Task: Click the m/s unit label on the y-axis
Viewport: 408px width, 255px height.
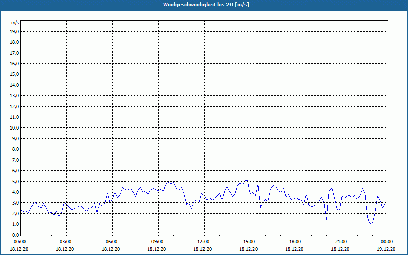Action: click(15, 23)
